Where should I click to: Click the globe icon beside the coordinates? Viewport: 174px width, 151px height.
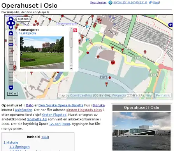point(110,2)
